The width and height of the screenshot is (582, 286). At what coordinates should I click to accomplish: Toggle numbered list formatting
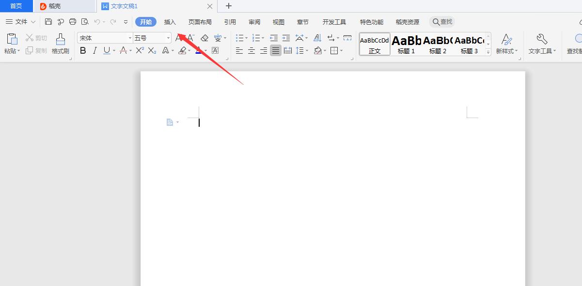(x=256, y=38)
